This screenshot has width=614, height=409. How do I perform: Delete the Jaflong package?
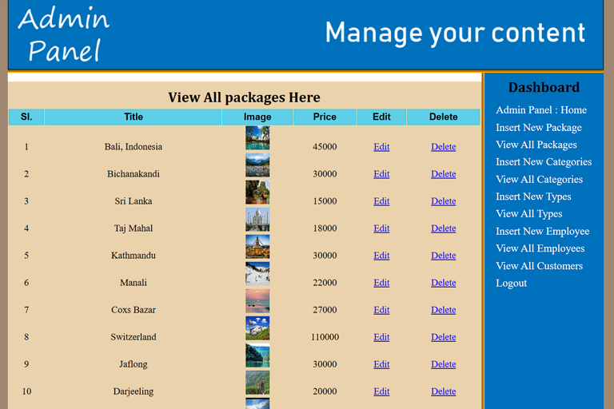(443, 364)
